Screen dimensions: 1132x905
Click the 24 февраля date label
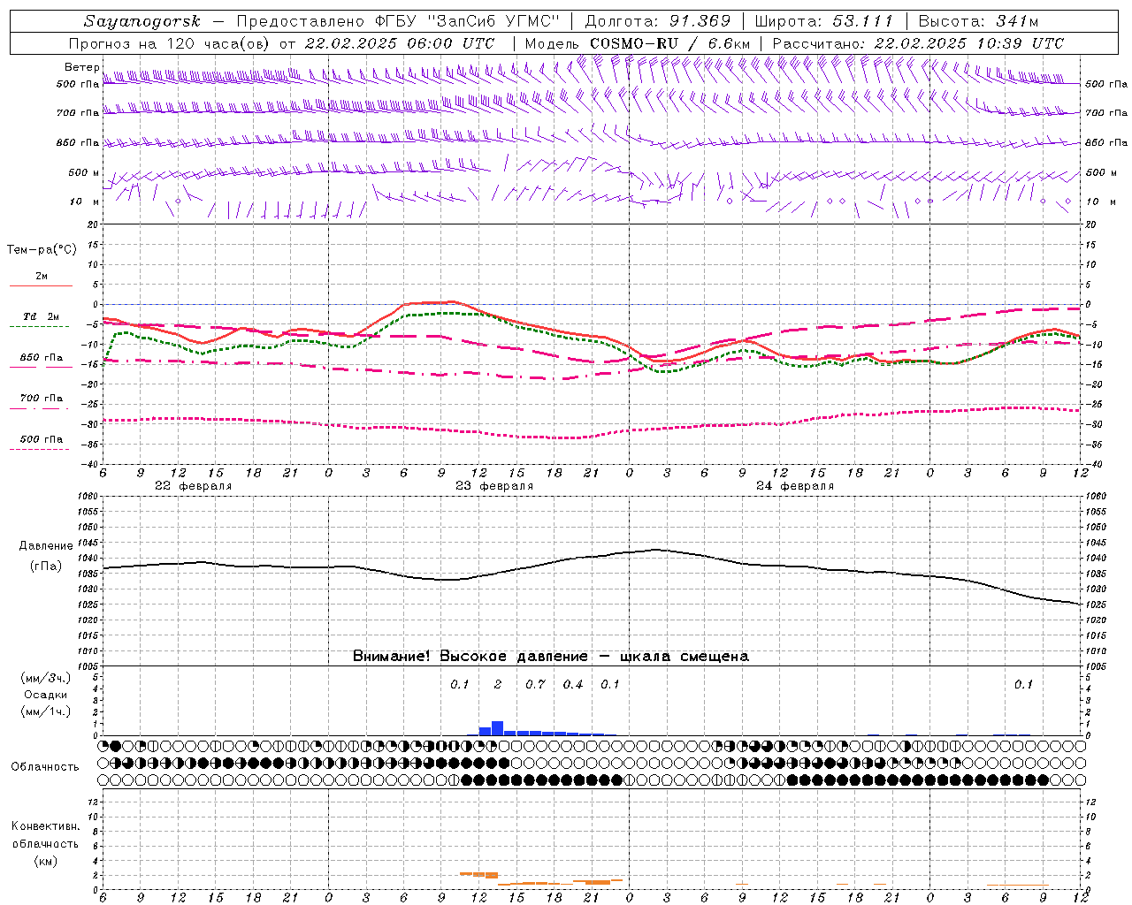pyautogui.click(x=795, y=486)
